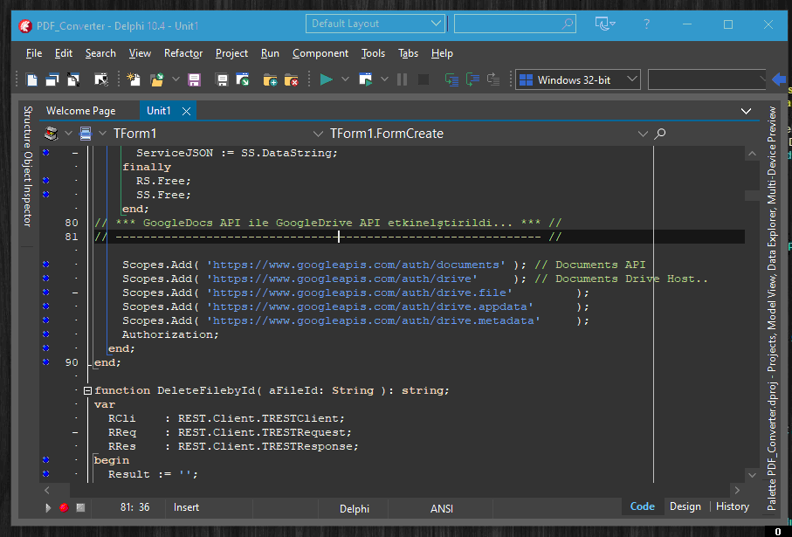Click the Program Reset stop icon
Image resolution: width=792 pixels, height=537 pixels.
pos(424,79)
